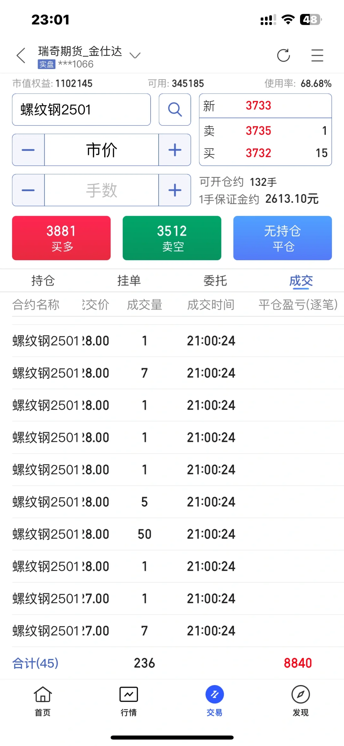Tap the margin 2613.10元 text
This screenshot has width=344, height=746.
292,199
